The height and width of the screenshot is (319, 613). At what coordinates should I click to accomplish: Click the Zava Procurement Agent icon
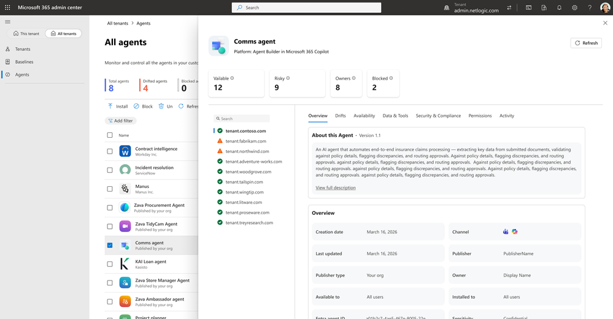(x=125, y=208)
